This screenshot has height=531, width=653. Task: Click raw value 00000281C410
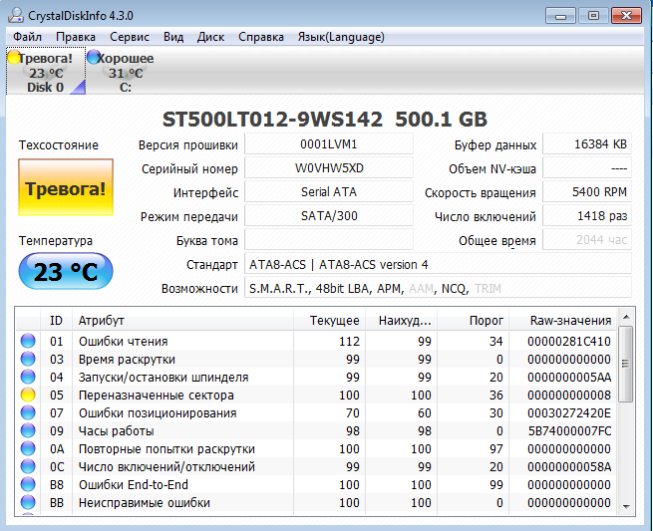click(569, 342)
